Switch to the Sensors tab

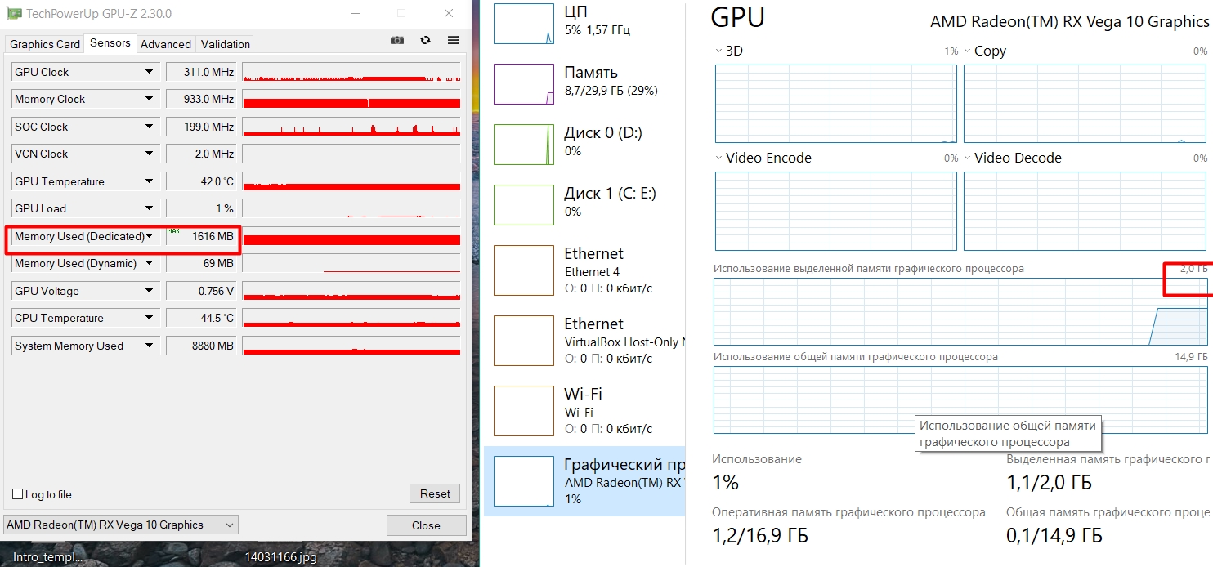click(110, 42)
